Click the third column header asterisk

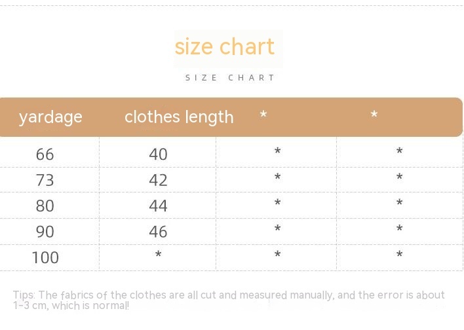(x=263, y=116)
